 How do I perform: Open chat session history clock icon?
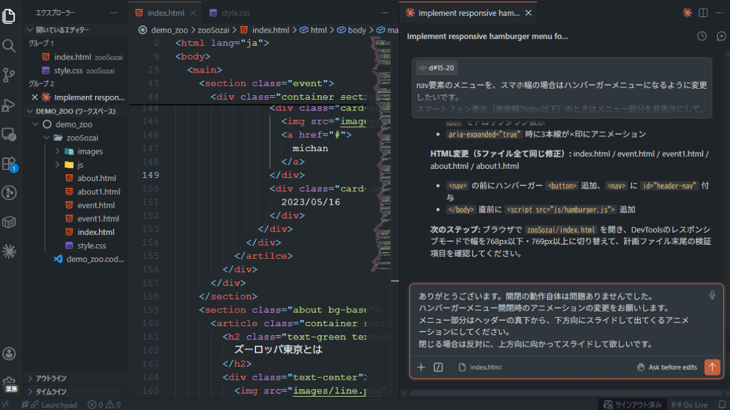701,36
